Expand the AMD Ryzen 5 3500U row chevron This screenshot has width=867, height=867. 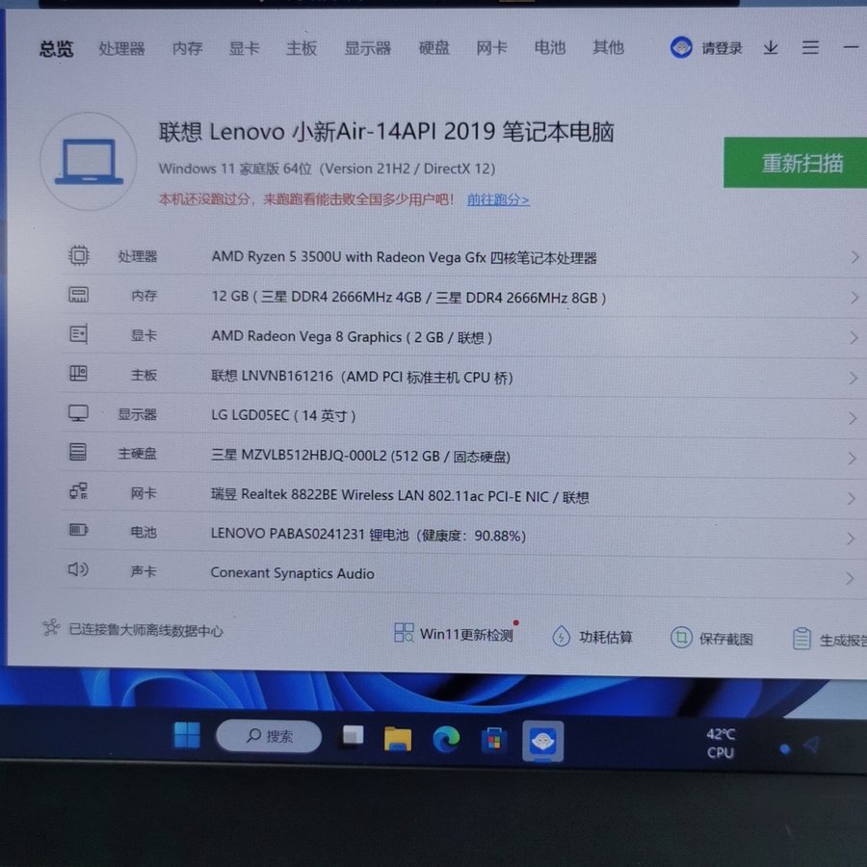pos(854,257)
